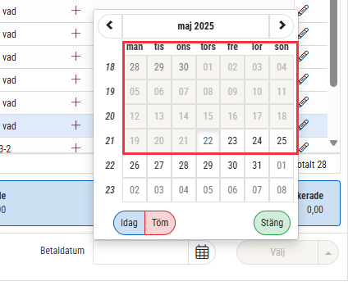Screen dimensions: 348x304
Task: Select date 27 in the calendar
Action: click(x=159, y=166)
